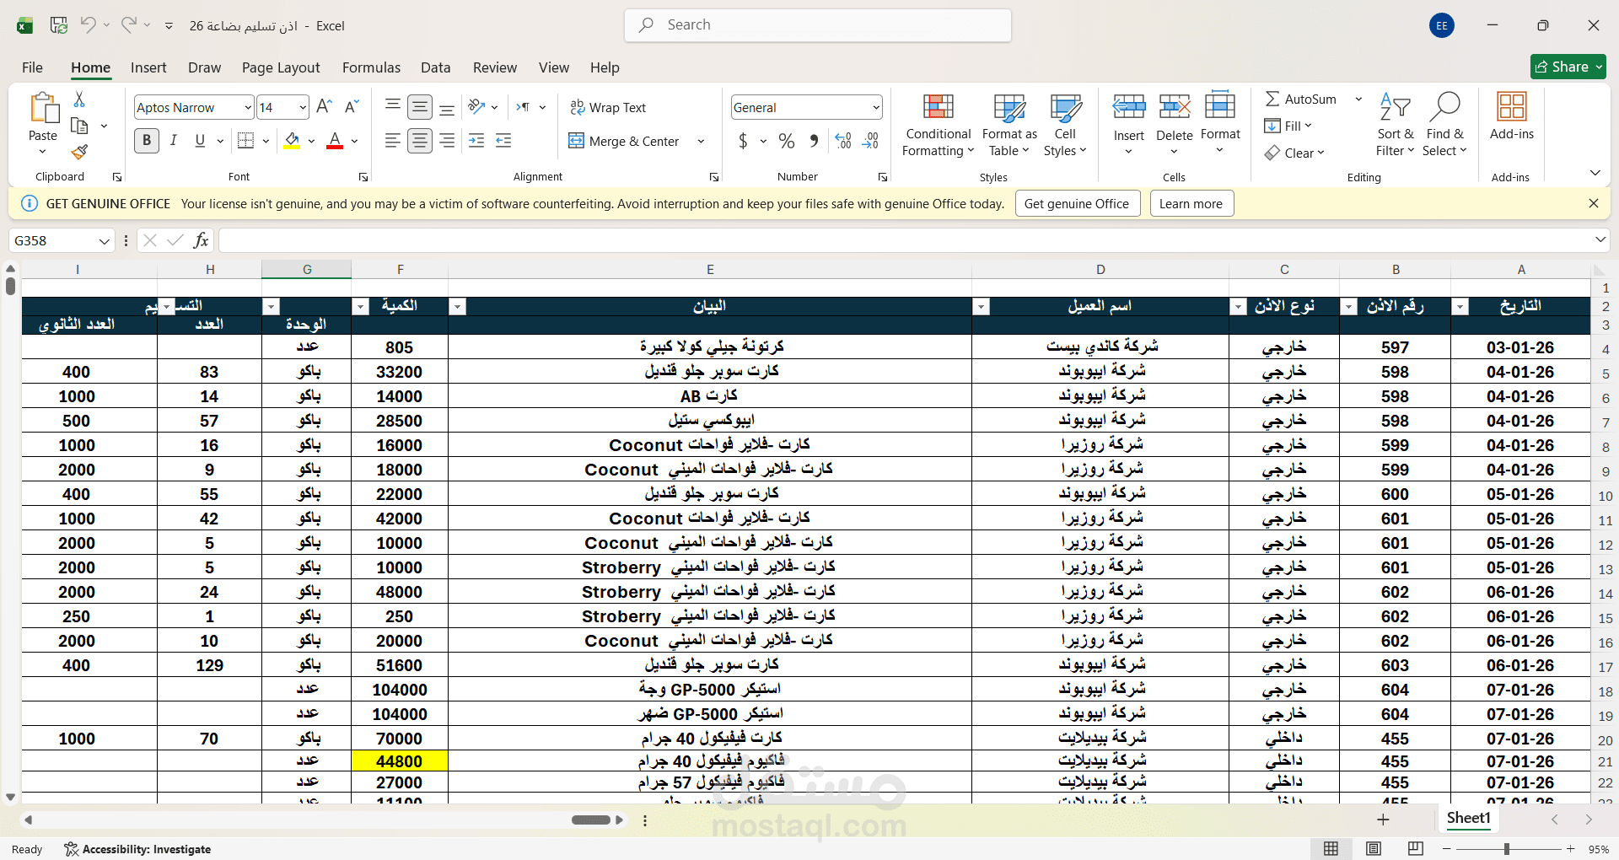The height and width of the screenshot is (860, 1619).
Task: Apply top align to cells
Action: click(393, 107)
